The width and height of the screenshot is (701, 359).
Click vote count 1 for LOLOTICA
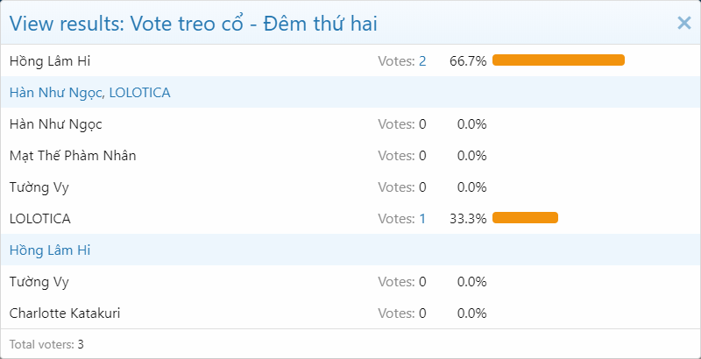coord(422,219)
